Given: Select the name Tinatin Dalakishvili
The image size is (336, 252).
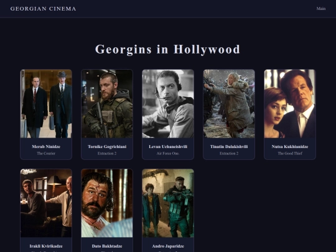Looking at the screenshot, I should point(229,147).
